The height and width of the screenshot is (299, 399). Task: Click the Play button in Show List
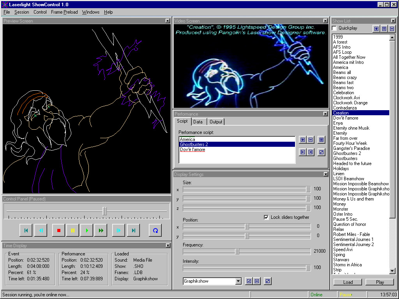pos(380,282)
